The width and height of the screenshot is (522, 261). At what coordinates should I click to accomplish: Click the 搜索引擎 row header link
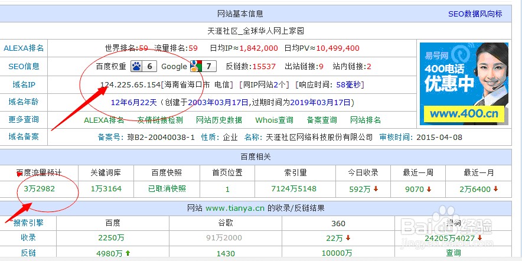point(28,223)
